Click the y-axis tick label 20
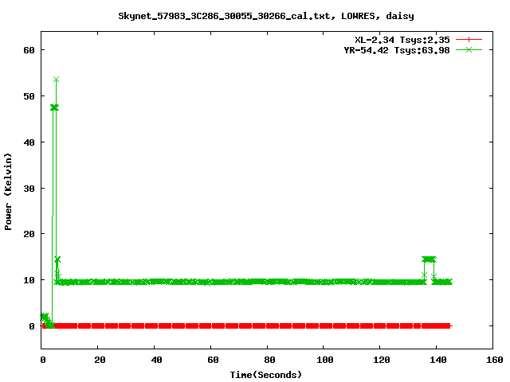This screenshot has width=510, height=382. click(29, 234)
